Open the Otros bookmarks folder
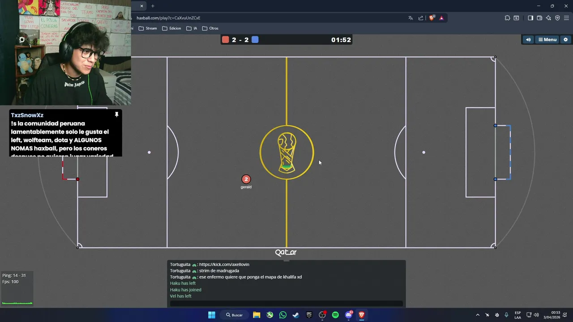573x322 pixels. (210, 28)
